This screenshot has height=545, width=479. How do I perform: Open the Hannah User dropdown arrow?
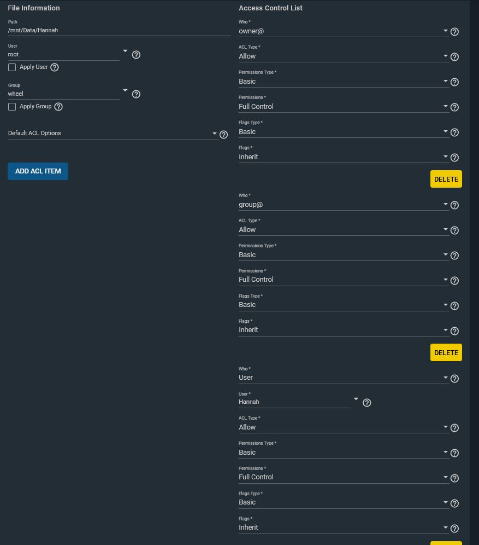point(356,399)
